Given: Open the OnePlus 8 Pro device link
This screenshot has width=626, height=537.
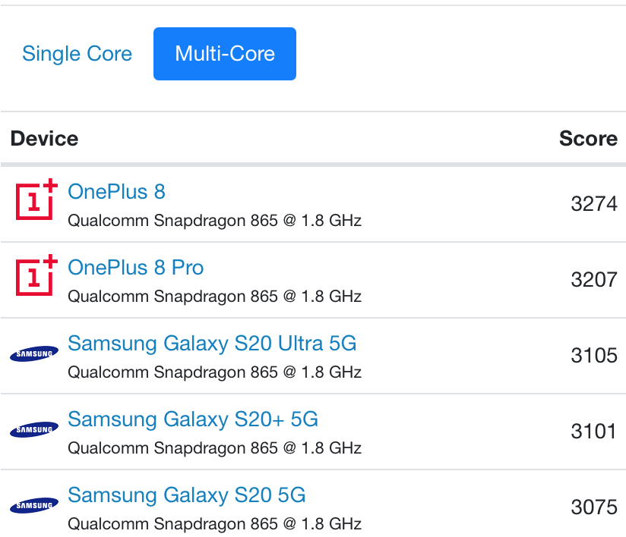Looking at the screenshot, I should click(136, 268).
